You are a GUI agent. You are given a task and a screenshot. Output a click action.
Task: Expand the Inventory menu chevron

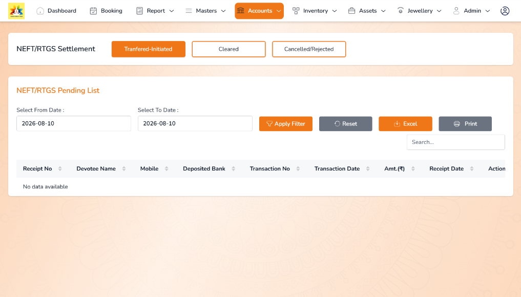[x=335, y=11]
